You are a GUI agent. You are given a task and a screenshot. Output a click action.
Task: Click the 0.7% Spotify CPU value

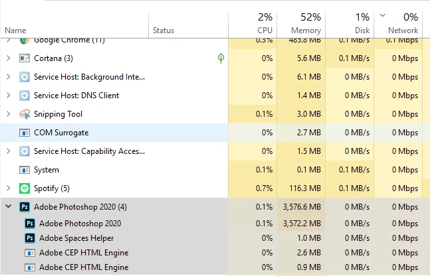pos(264,188)
